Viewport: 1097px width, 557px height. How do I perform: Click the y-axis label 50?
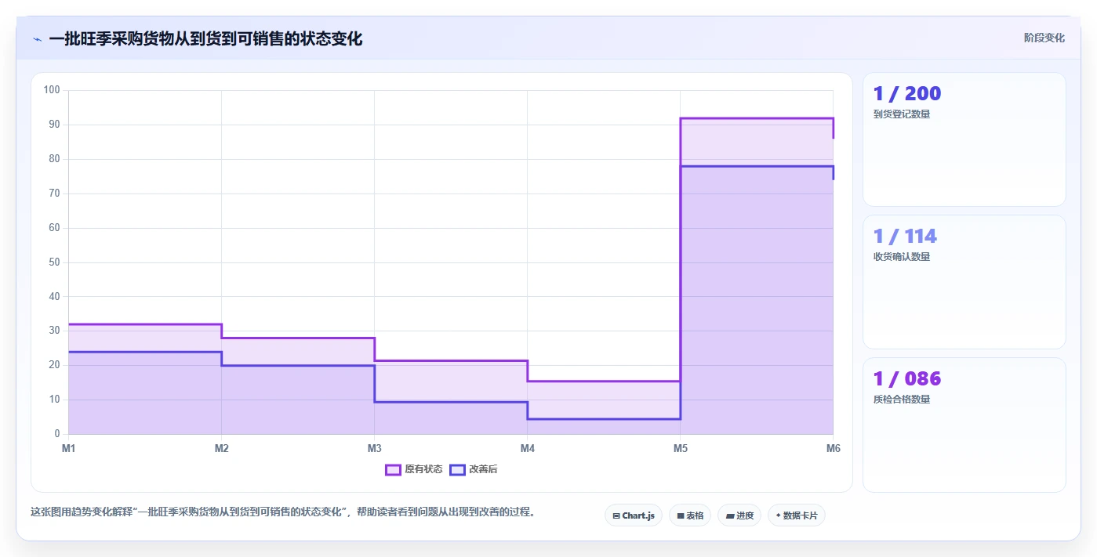click(54, 262)
